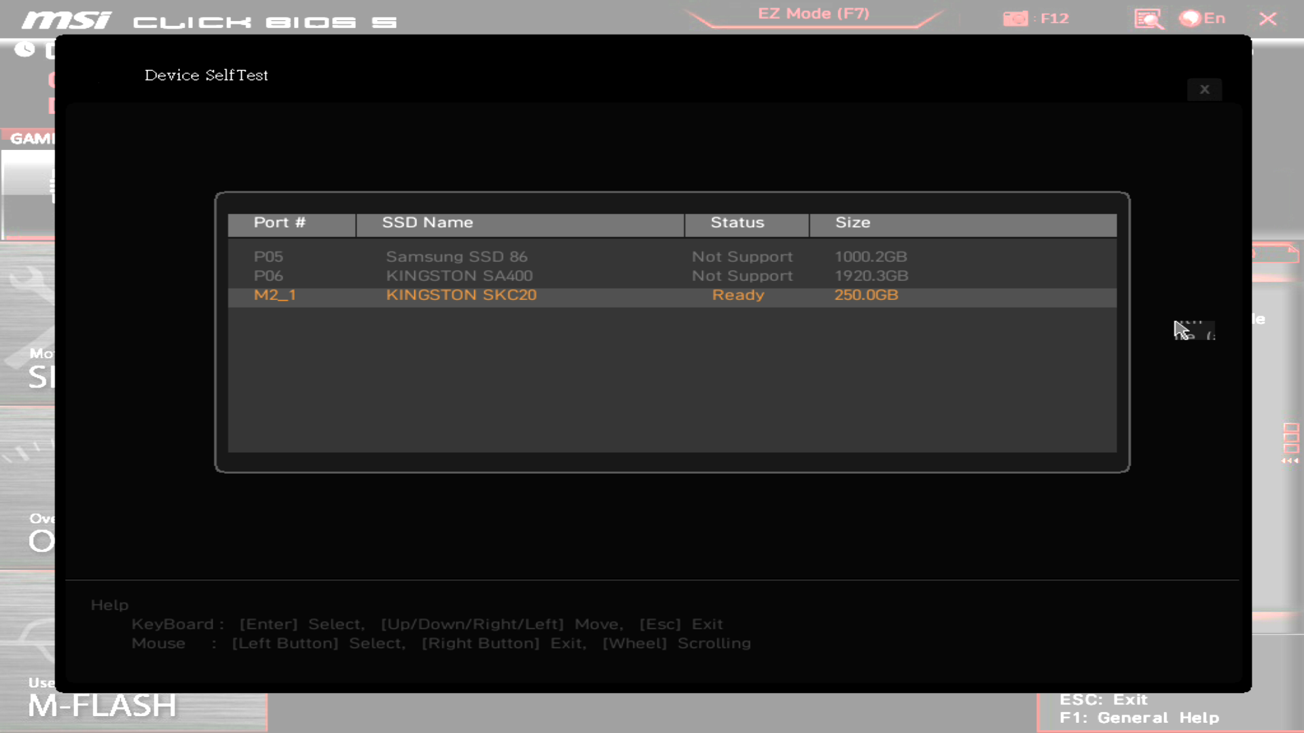The image size is (1304, 733).
Task: Click the MSI logo in the top-left corner
Action: (65, 20)
